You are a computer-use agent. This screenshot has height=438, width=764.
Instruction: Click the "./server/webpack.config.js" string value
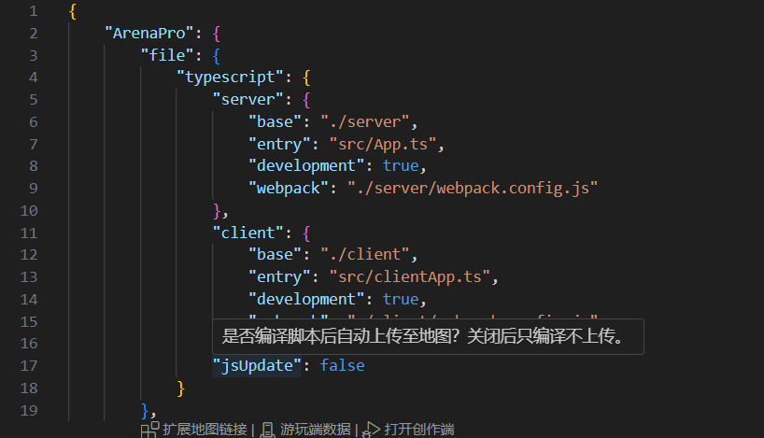coord(472,188)
